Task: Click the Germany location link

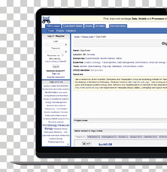Action: (91, 54)
